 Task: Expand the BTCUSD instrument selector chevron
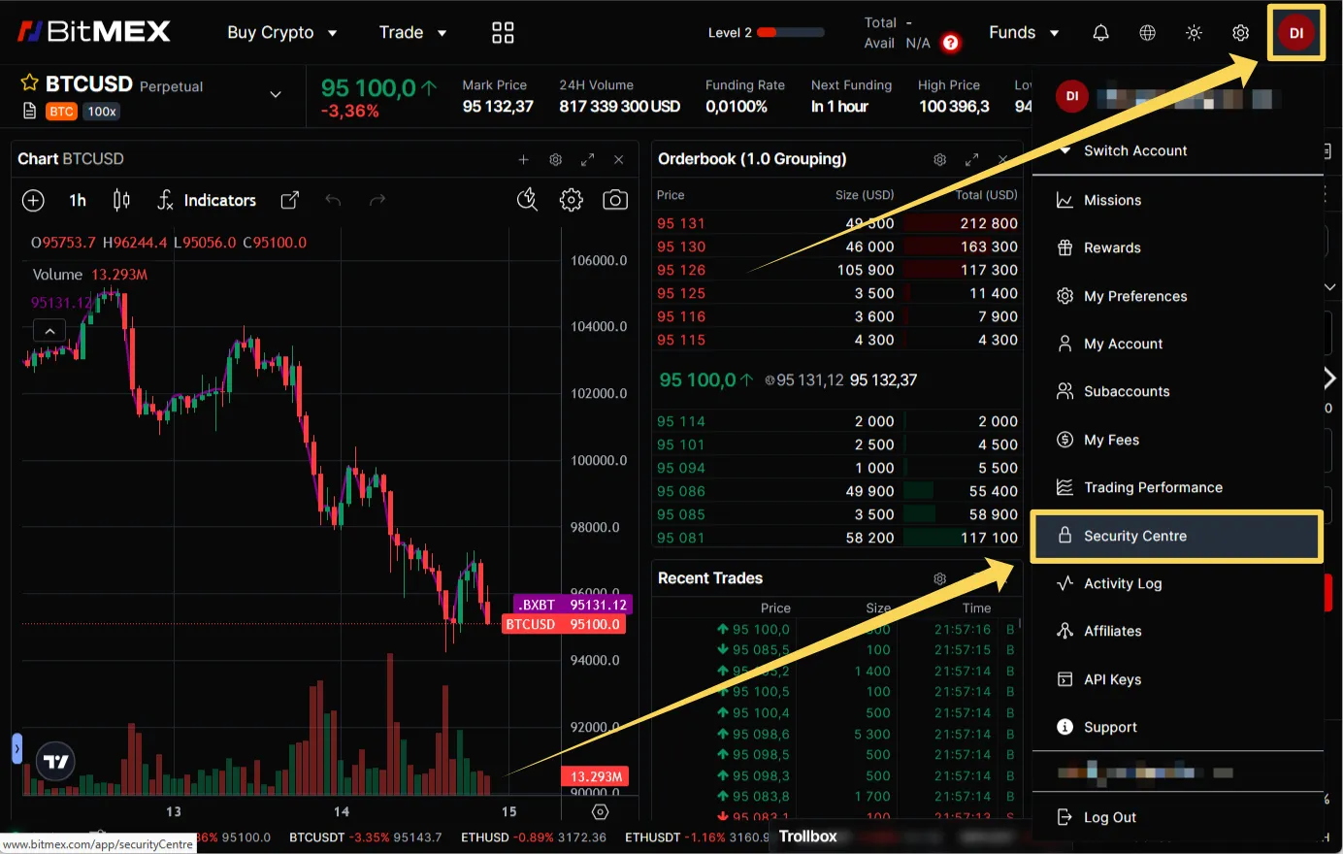(276, 94)
